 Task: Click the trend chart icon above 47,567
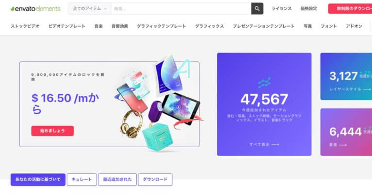coord(264,83)
